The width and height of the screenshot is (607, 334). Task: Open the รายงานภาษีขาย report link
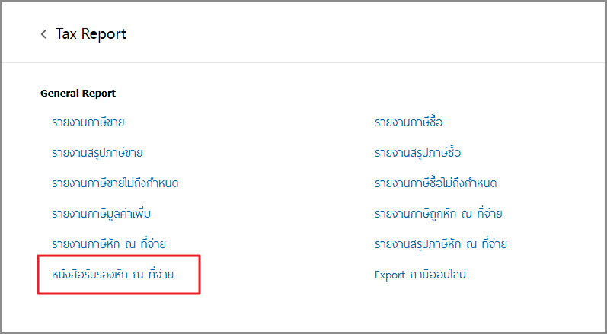pyautogui.click(x=88, y=122)
